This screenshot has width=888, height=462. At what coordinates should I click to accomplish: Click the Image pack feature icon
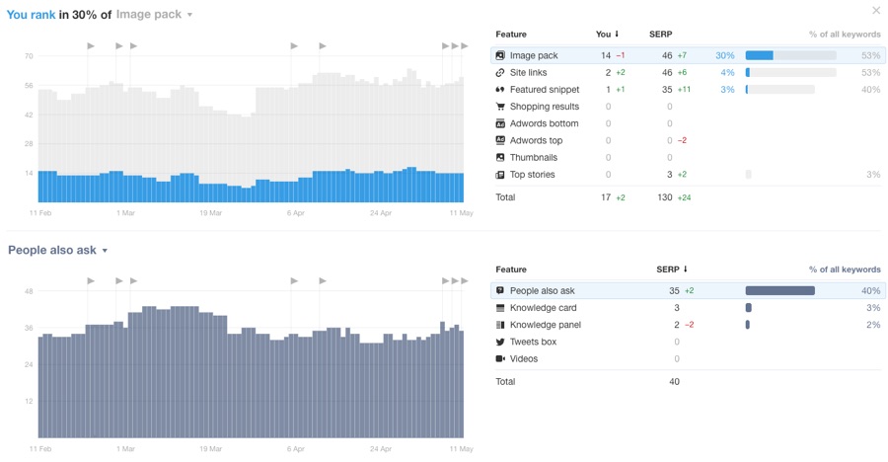500,55
